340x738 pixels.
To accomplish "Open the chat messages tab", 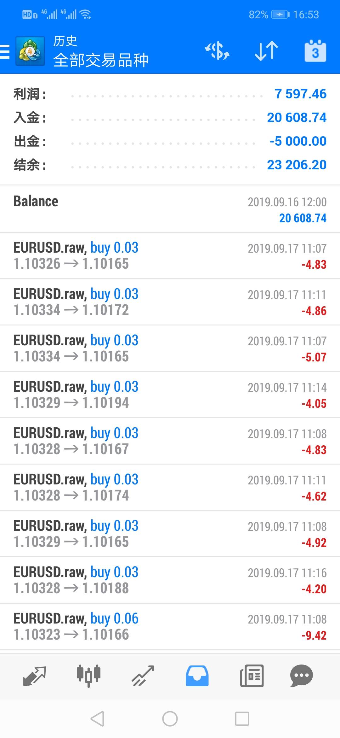I will (x=301, y=676).
